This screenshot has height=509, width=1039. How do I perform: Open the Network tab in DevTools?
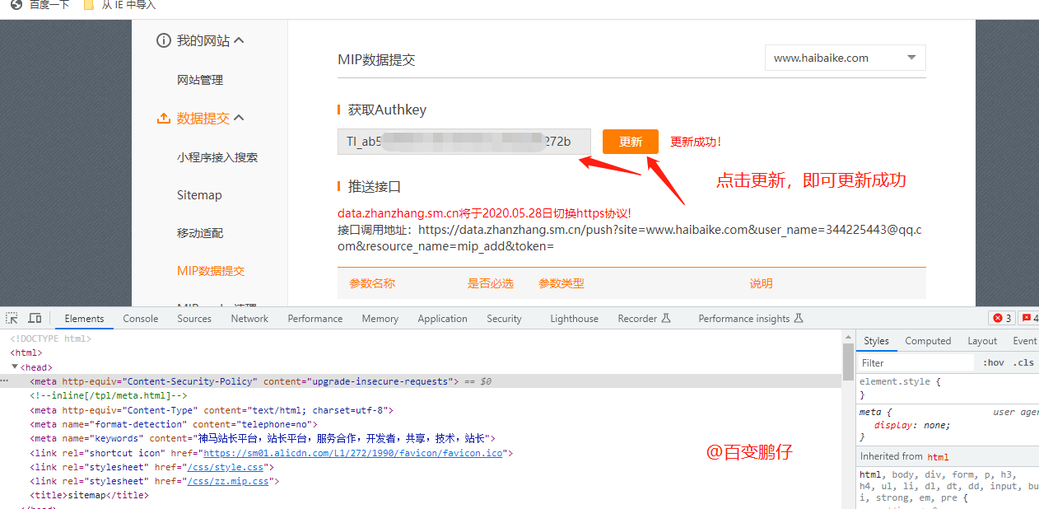249,319
